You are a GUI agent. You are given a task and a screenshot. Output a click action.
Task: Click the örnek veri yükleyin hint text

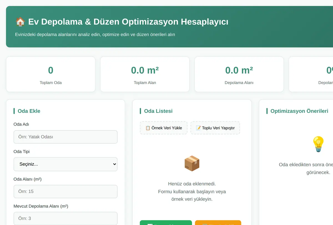(192, 199)
